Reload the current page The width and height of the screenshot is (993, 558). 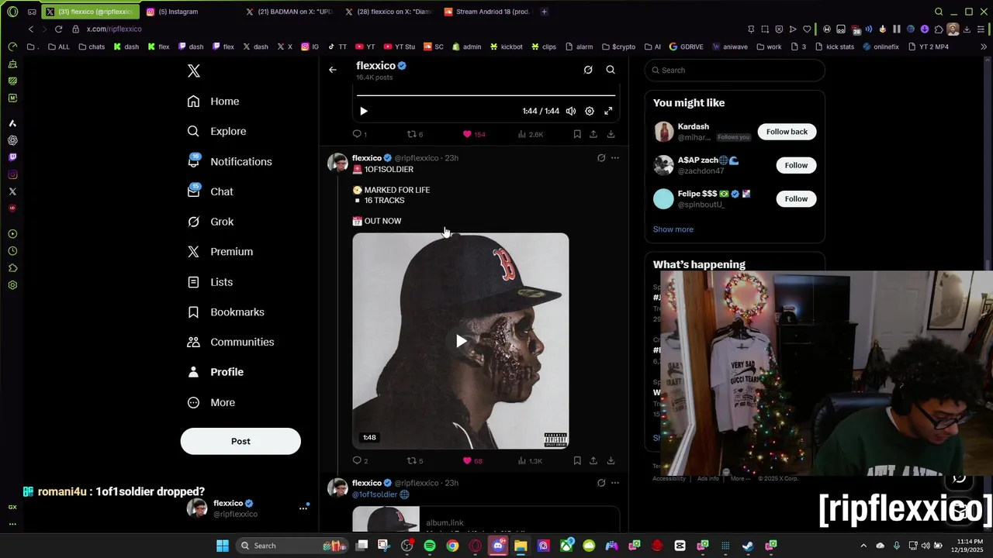point(58,29)
